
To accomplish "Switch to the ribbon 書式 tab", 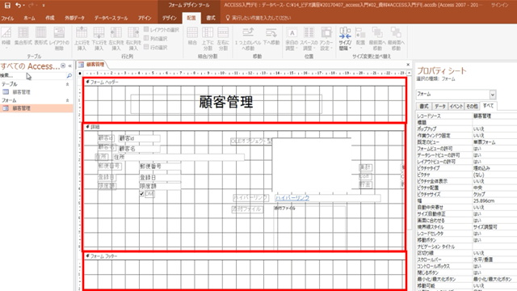I will (x=211, y=18).
